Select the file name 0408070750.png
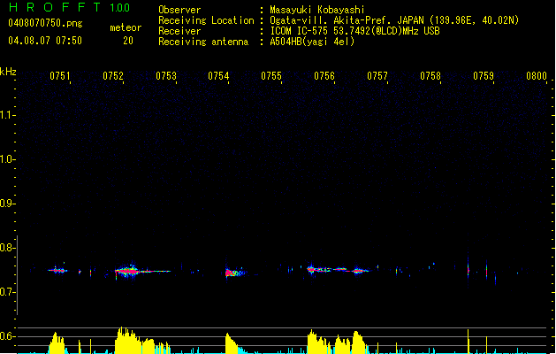 click(45, 23)
